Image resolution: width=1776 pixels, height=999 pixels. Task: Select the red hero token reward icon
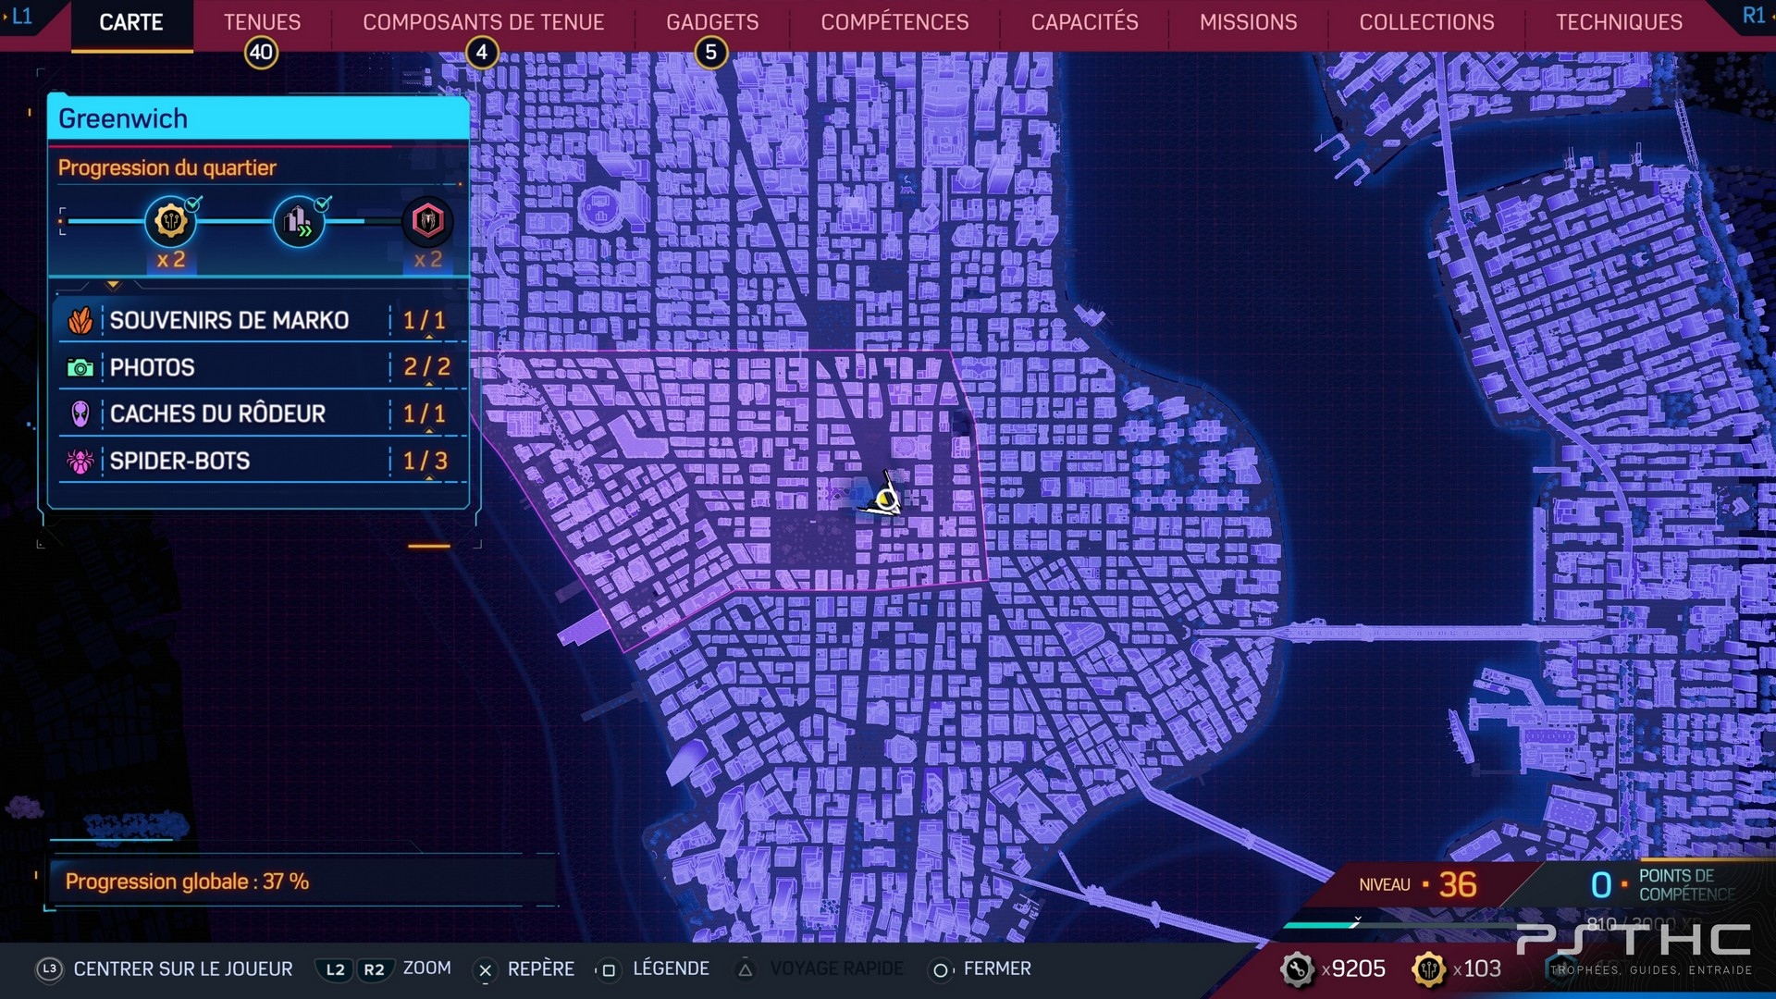pyautogui.click(x=427, y=221)
